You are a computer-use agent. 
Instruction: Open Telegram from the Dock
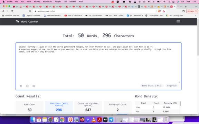[111, 120]
